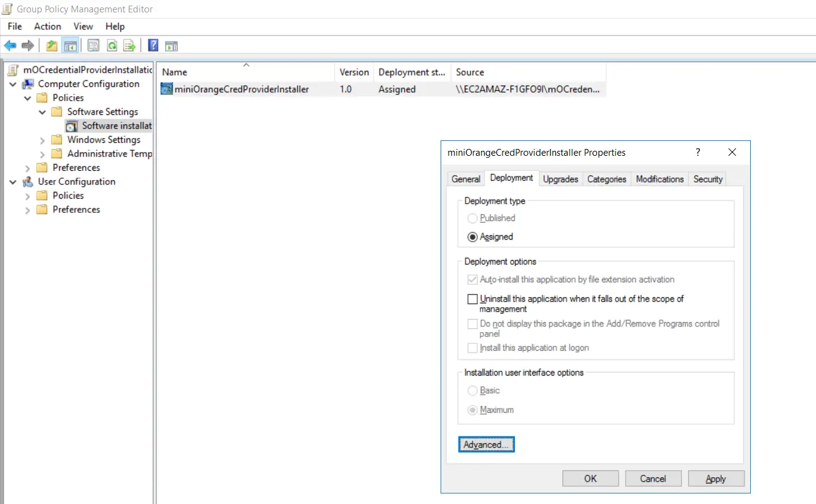
Task: Open the Help menu
Action: (115, 26)
